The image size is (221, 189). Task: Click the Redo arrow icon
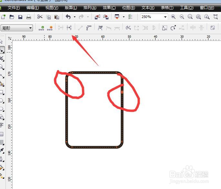pyautogui.click(x=81, y=17)
